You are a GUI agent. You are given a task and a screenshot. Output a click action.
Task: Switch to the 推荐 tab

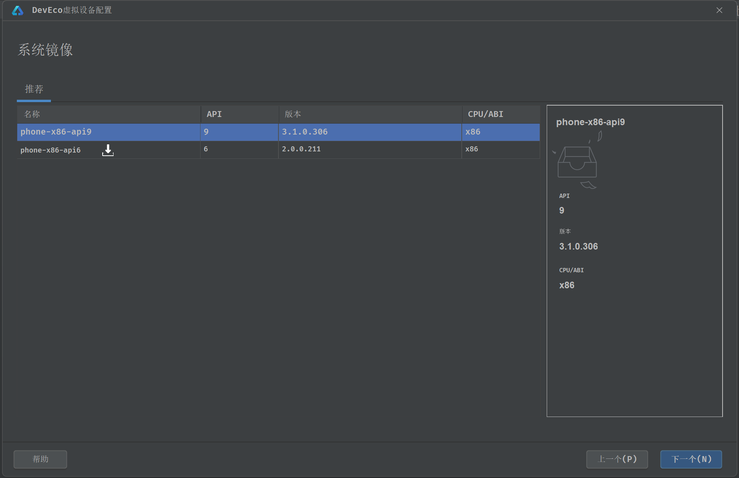tap(34, 89)
